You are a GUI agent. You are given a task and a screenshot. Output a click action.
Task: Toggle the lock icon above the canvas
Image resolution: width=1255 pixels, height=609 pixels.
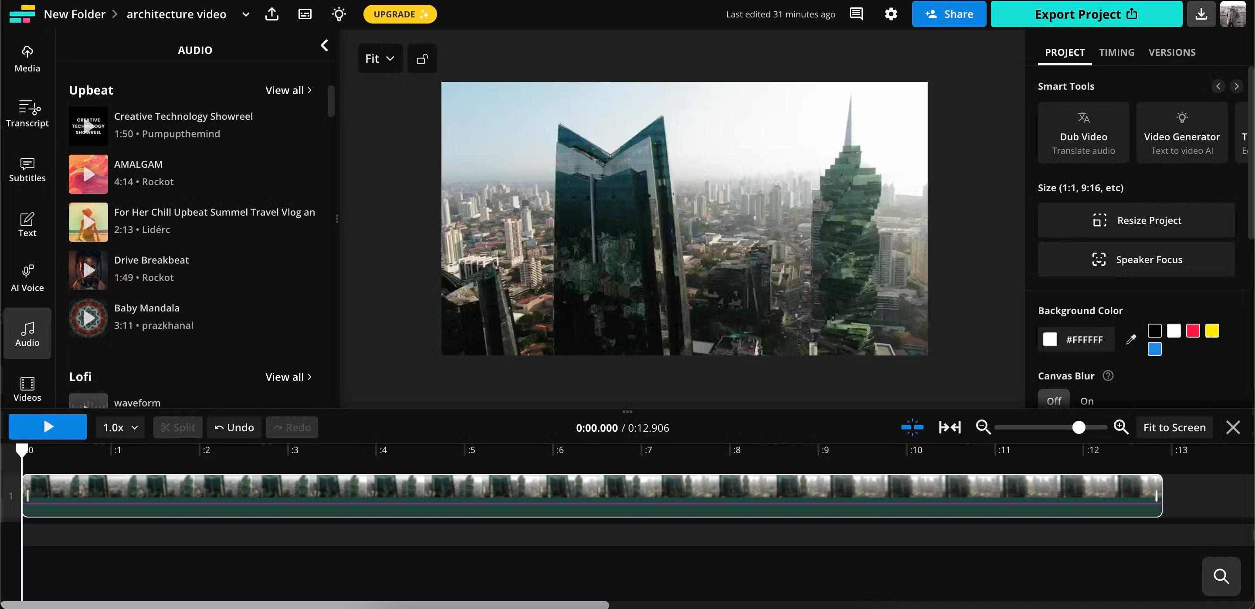[x=422, y=58]
